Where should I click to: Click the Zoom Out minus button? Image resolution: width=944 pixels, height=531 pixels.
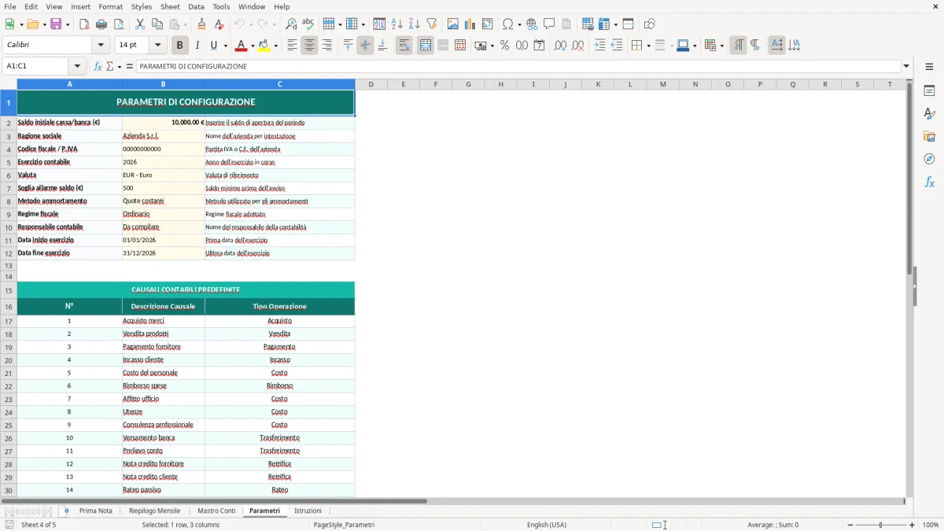pos(850,525)
